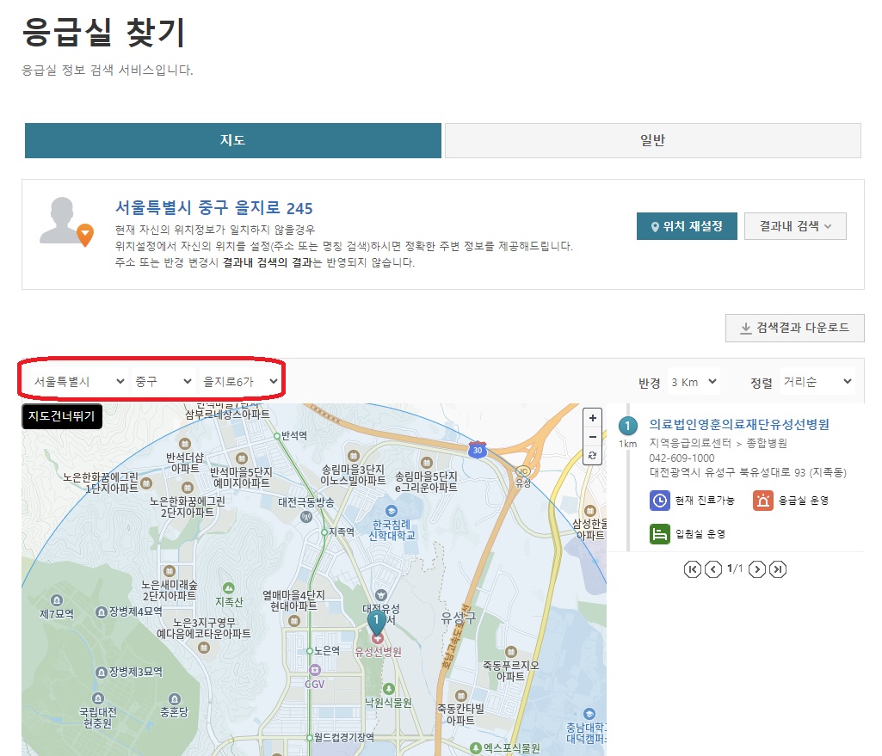
Task: Click the 지역응급의료센터 > 종합병원 text
Action: point(719,443)
